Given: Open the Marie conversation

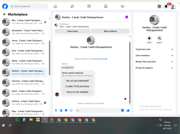Looking at the screenshot, I should coord(24,62).
